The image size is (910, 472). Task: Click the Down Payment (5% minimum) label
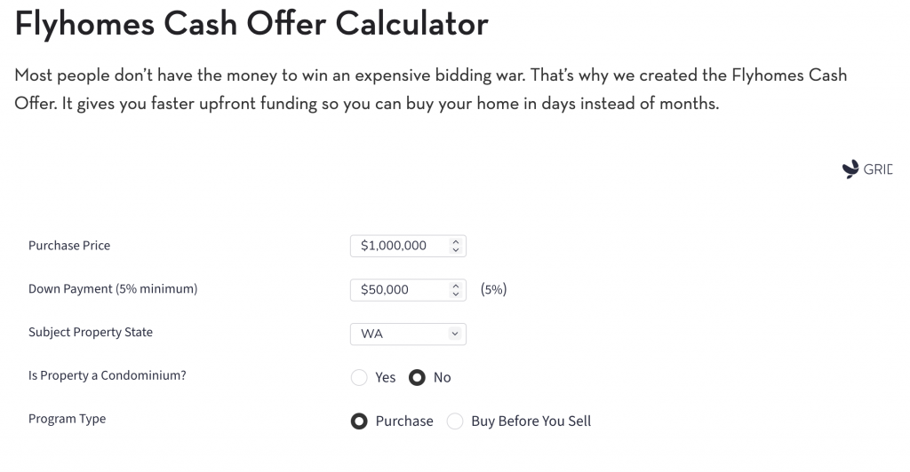coord(113,289)
